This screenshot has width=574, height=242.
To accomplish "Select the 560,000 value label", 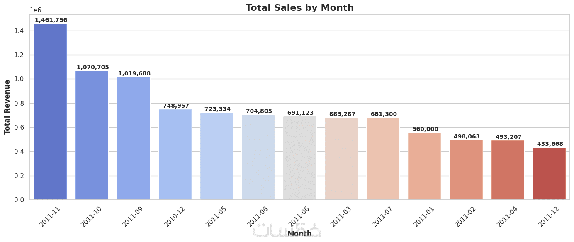I will [425, 129].
